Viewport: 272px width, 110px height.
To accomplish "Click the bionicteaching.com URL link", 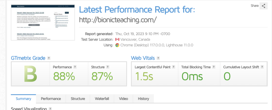I will [118, 20].
